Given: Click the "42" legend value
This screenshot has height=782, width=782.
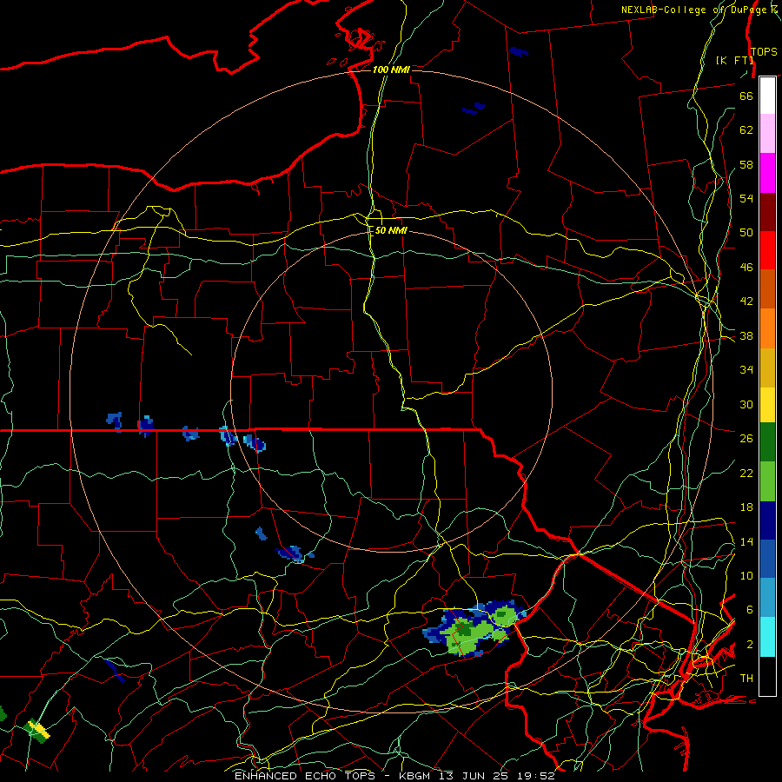Looking at the screenshot, I should pyautogui.click(x=746, y=302).
